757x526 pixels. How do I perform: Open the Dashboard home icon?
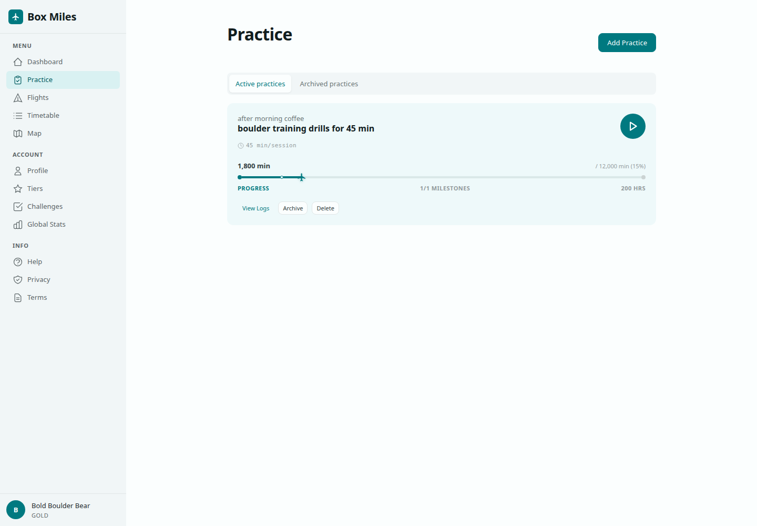(18, 62)
